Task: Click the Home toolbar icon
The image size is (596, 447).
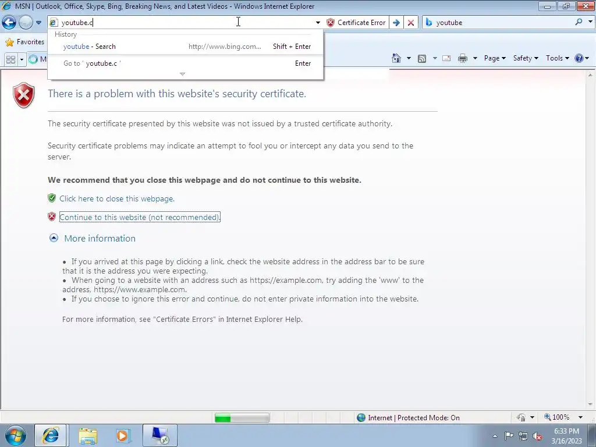Action: 396,58
